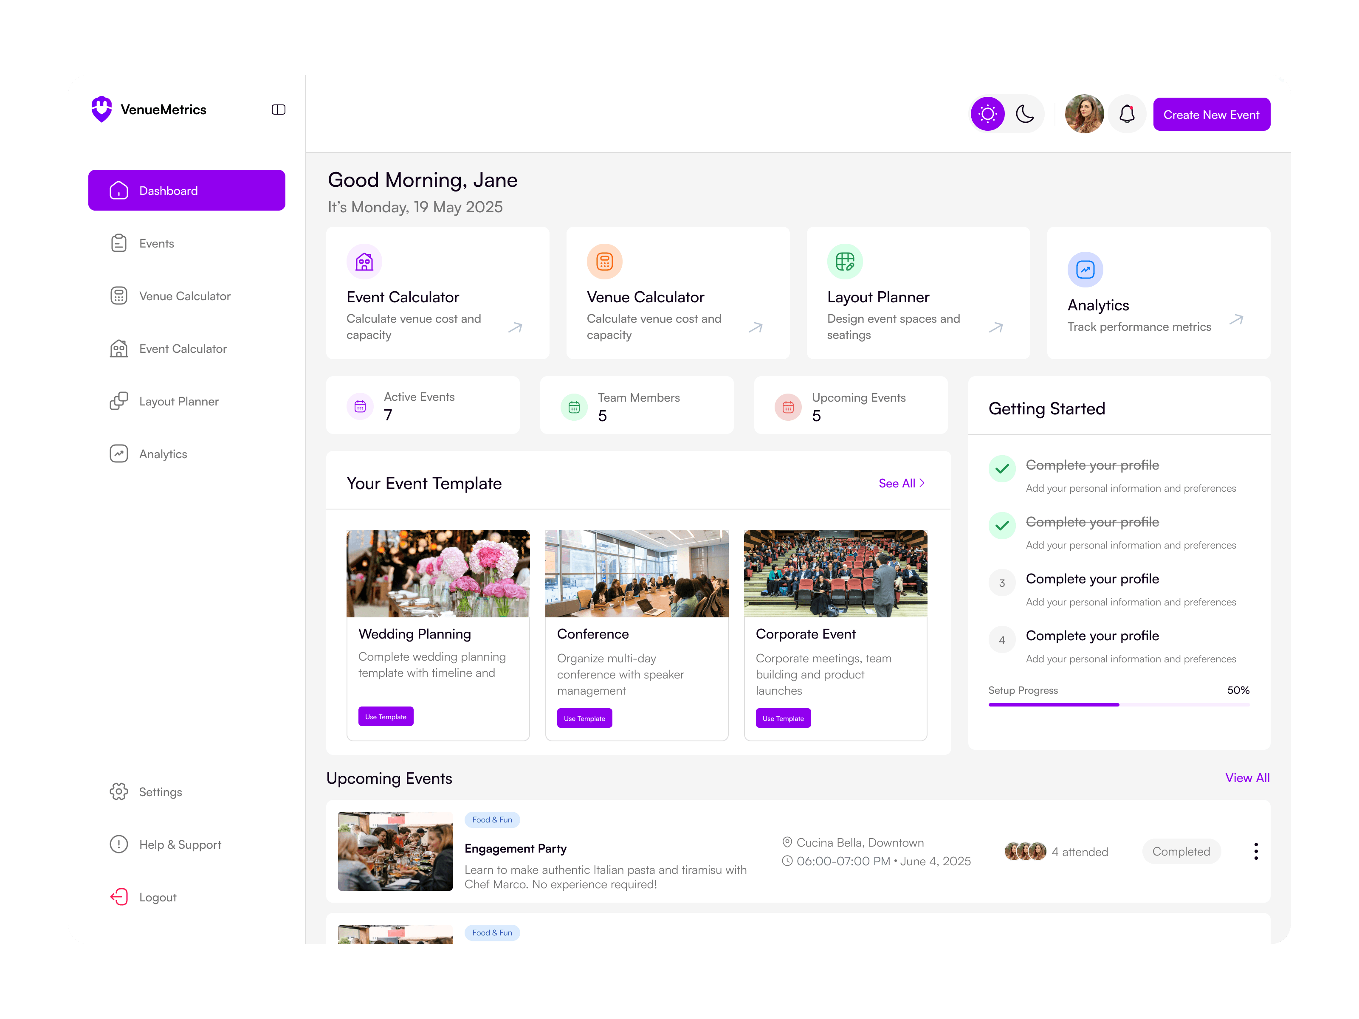Click the Getting Started heading
The width and height of the screenshot is (1359, 1019).
click(1046, 408)
